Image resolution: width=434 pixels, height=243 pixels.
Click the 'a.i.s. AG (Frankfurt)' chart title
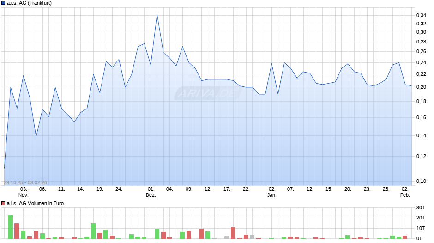coord(29,3)
